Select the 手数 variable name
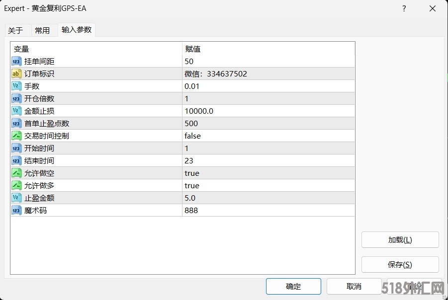 click(x=32, y=86)
